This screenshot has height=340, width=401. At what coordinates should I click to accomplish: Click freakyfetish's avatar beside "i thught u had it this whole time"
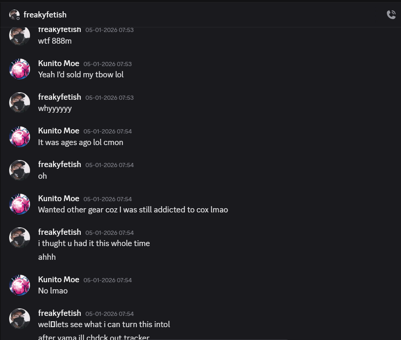[x=19, y=237]
